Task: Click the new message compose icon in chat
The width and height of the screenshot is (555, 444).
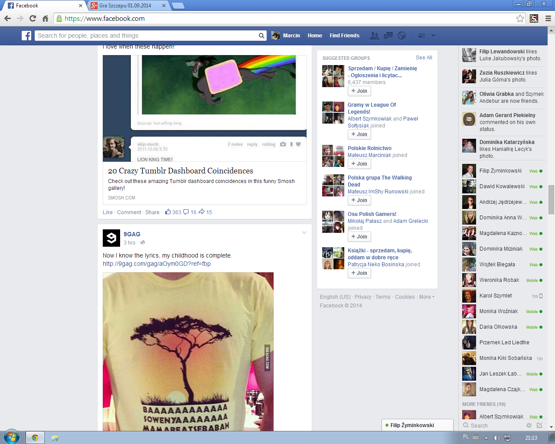Action: (x=539, y=425)
